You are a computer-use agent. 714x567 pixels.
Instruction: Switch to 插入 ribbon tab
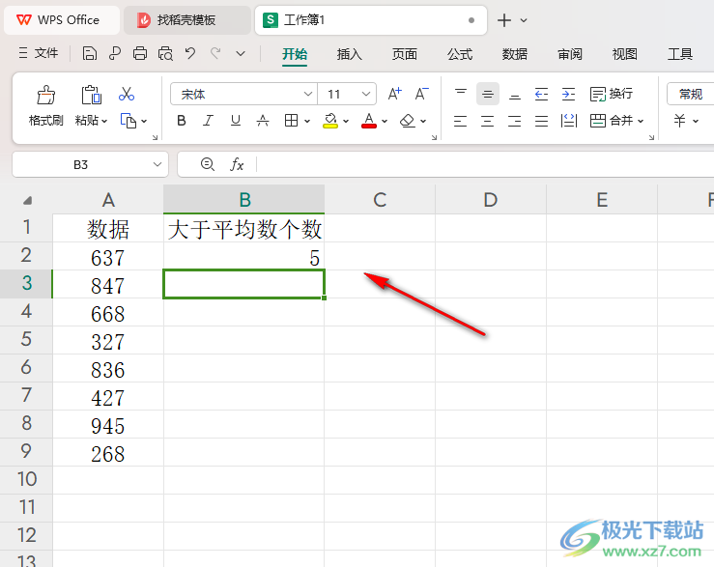349,54
